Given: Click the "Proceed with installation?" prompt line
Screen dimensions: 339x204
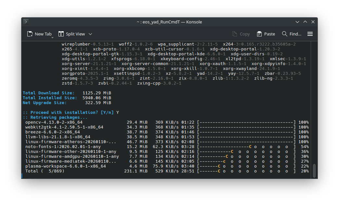Looking at the screenshot, I should [68, 113].
